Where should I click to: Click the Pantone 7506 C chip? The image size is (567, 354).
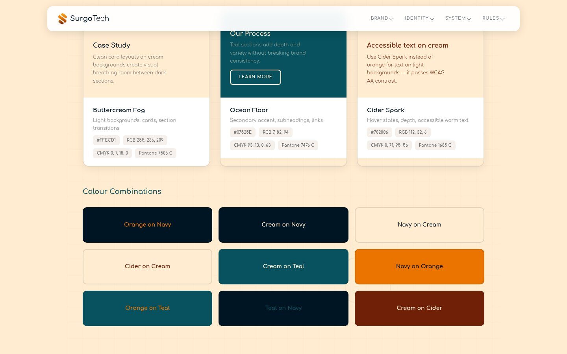click(156, 153)
